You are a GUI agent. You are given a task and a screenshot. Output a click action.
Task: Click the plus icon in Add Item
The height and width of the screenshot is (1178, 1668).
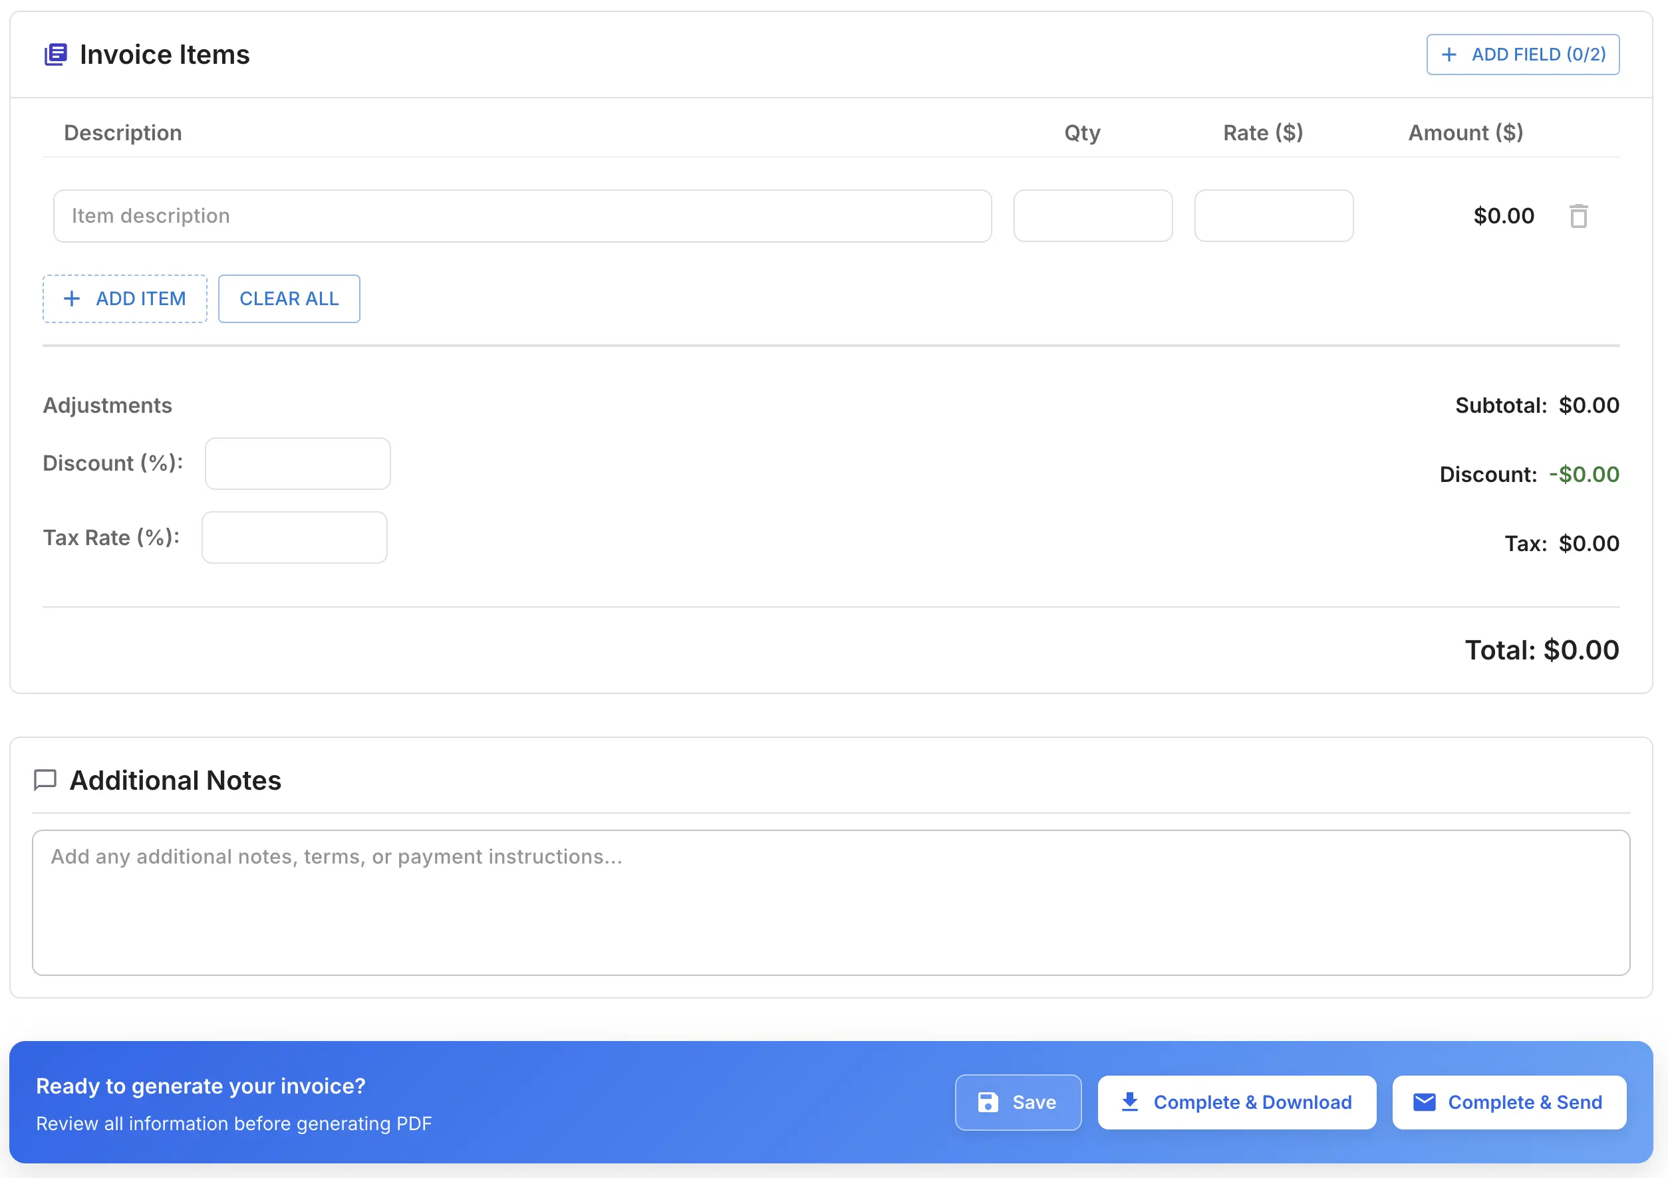pos(72,298)
